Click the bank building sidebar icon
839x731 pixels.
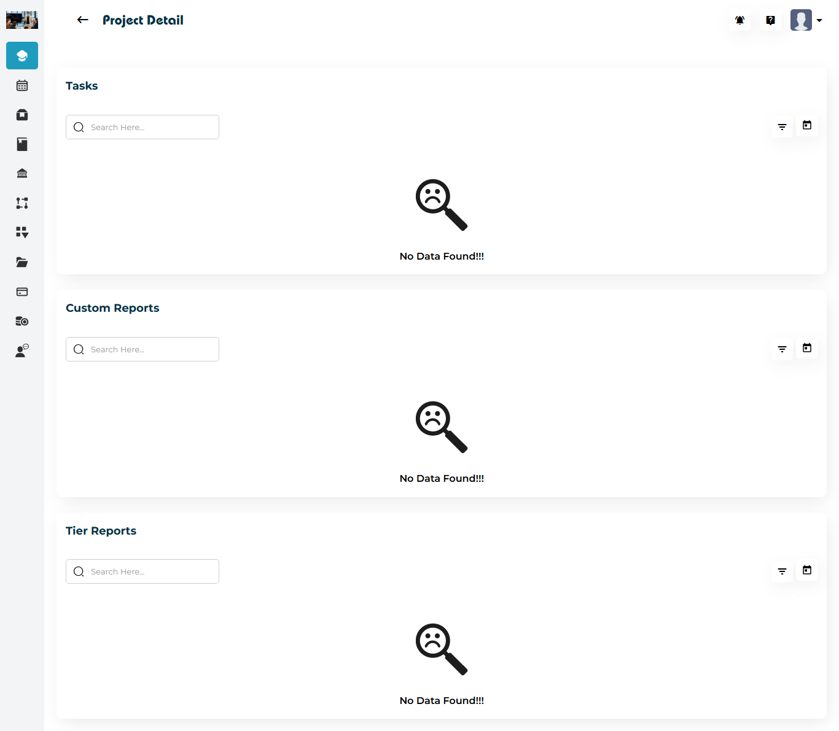pos(22,174)
